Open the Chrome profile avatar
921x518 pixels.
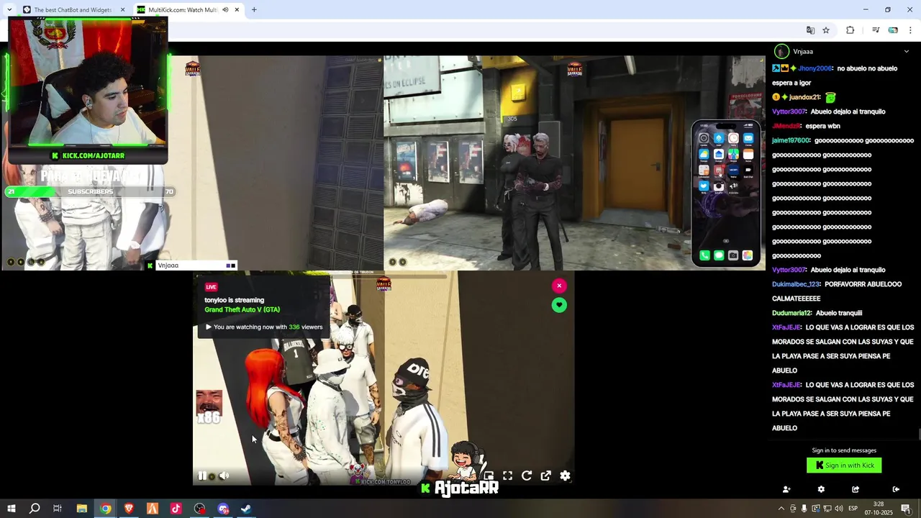click(893, 30)
